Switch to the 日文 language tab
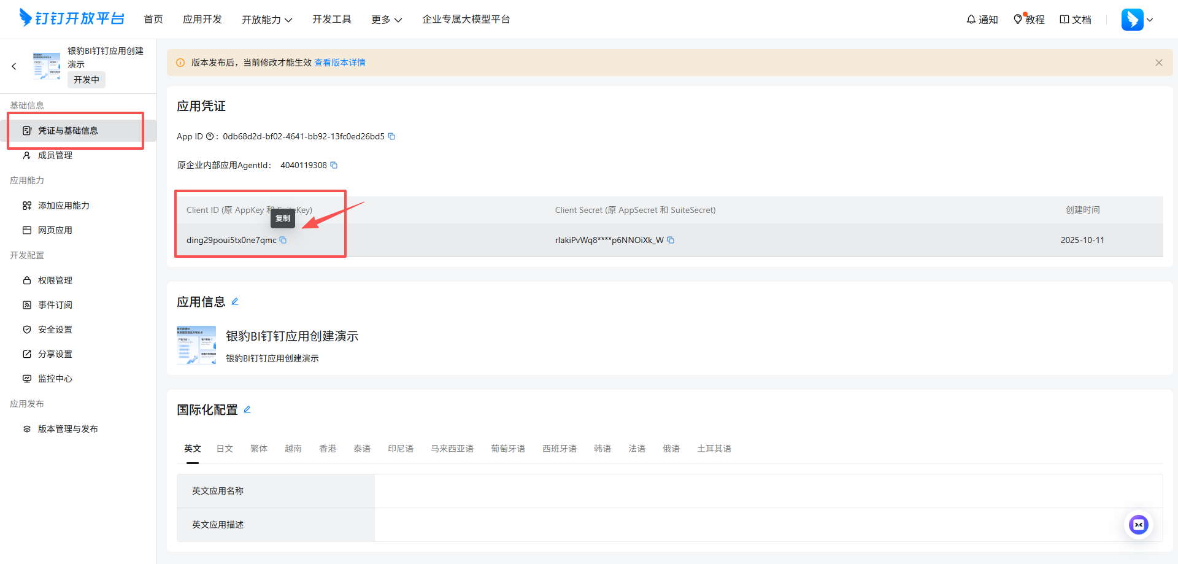This screenshot has width=1178, height=564. [x=225, y=449]
